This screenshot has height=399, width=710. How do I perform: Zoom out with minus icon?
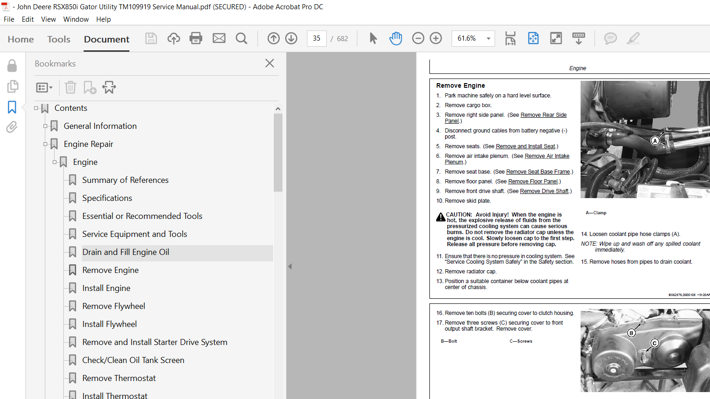point(418,38)
